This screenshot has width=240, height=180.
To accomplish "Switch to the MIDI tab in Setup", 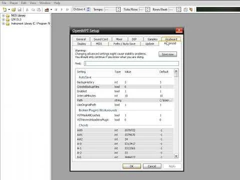I will coord(99,43).
